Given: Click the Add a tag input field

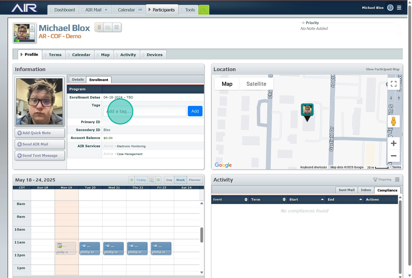Looking at the screenshot, I should click(145, 111).
